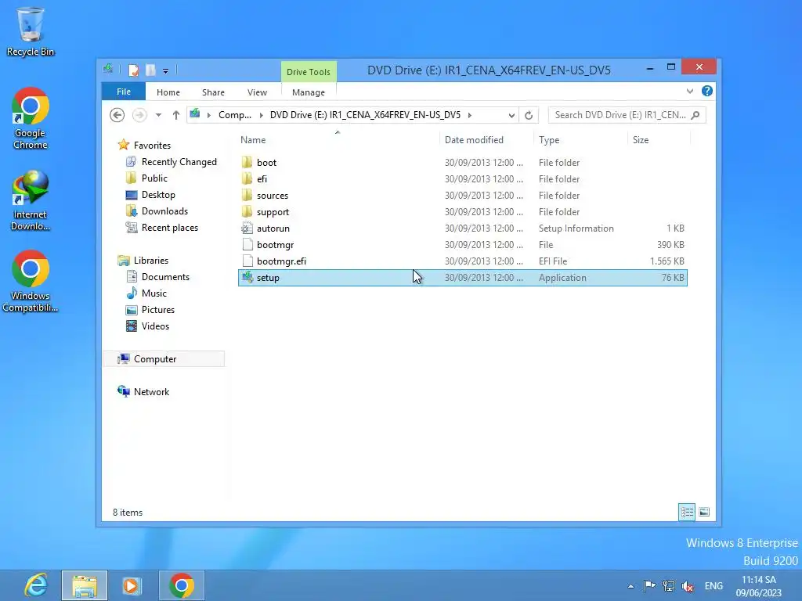The image size is (802, 601).
Task: Select the Drive Tools contextual tab
Action: click(309, 72)
